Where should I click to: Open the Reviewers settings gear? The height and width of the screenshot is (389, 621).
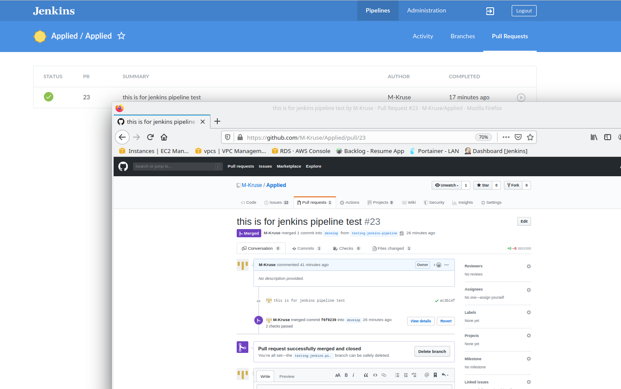528,266
